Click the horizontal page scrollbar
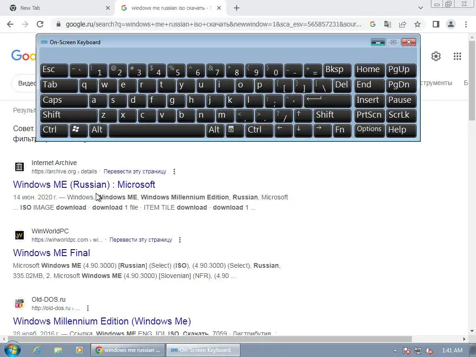The image size is (476, 357). click(210, 339)
